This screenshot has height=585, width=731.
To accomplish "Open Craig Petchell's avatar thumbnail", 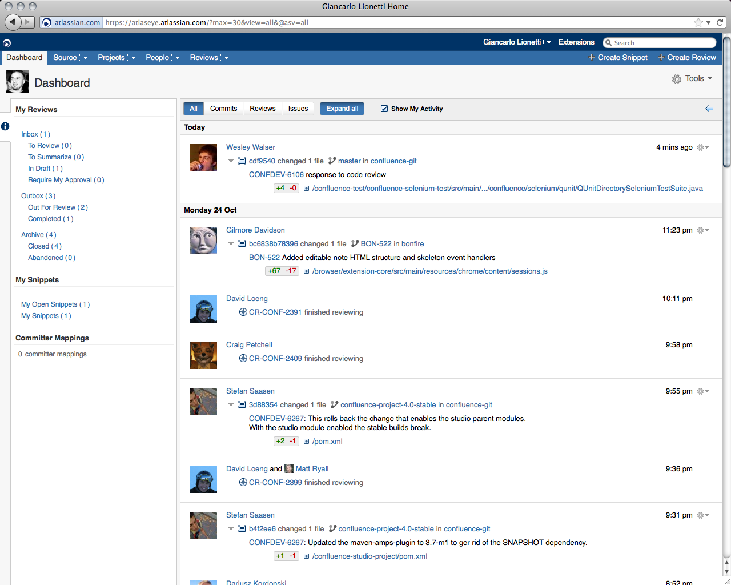I will point(203,355).
